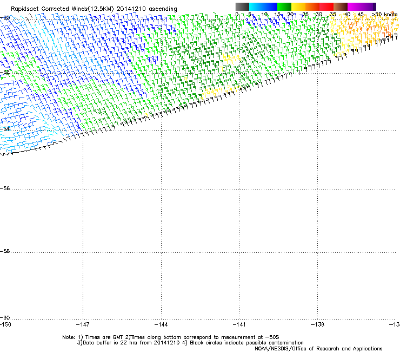
Task: Click the yellow 20-25 knots color segment
Action: [x=298, y=6]
